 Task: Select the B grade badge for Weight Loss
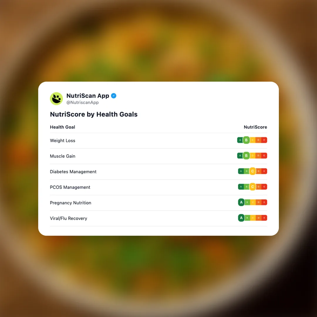tap(246, 140)
